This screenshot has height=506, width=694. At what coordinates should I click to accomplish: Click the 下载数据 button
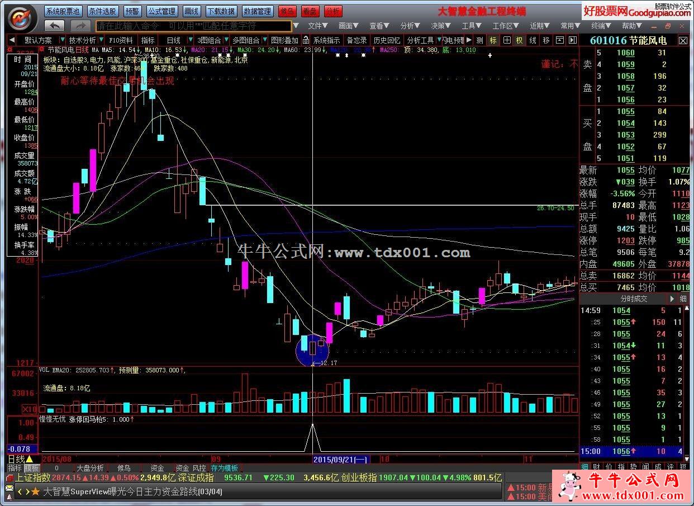[221, 11]
